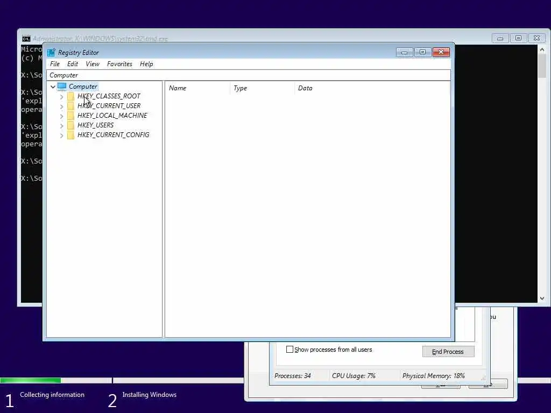Image resolution: width=551 pixels, height=413 pixels.
Task: Click the Processes: 34 status text
Action: coord(292,376)
